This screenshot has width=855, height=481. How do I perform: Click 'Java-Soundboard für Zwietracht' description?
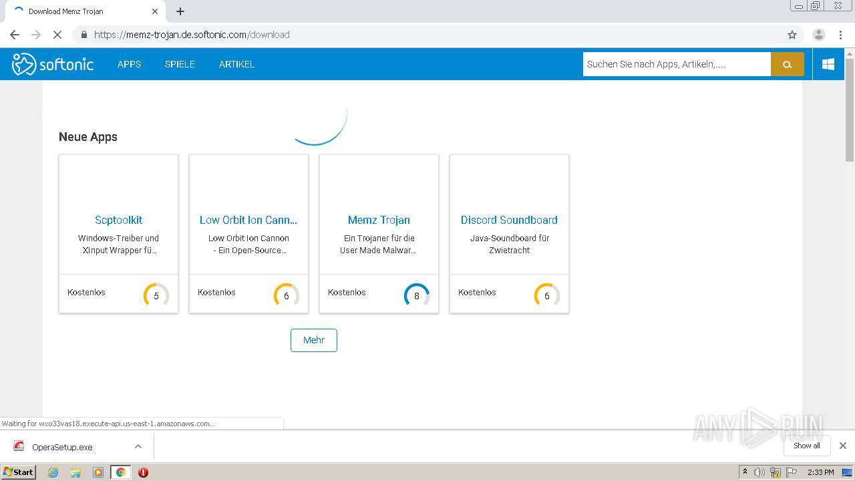coord(509,244)
